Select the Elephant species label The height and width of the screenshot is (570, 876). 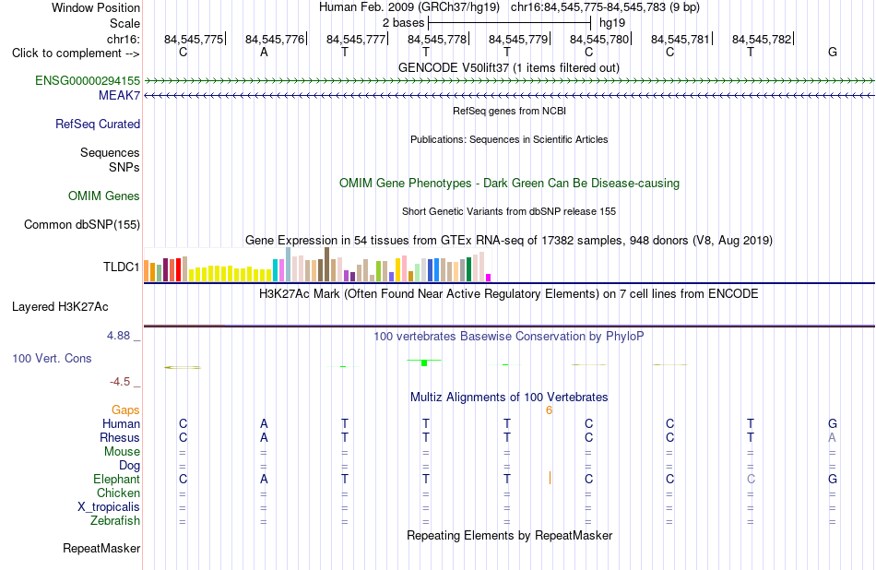point(117,480)
